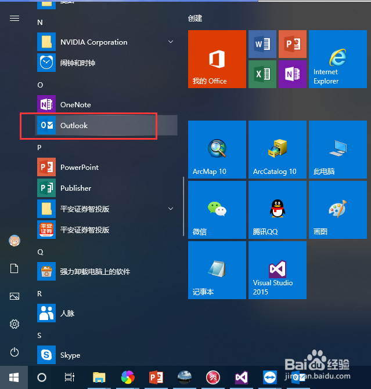Launch OneNote from small purple tile
The height and width of the screenshot is (389, 371).
point(293,74)
